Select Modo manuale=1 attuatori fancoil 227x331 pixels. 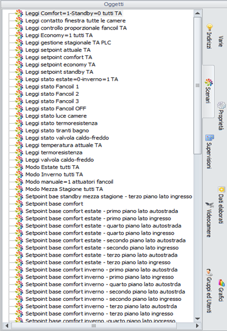[x=69, y=182]
